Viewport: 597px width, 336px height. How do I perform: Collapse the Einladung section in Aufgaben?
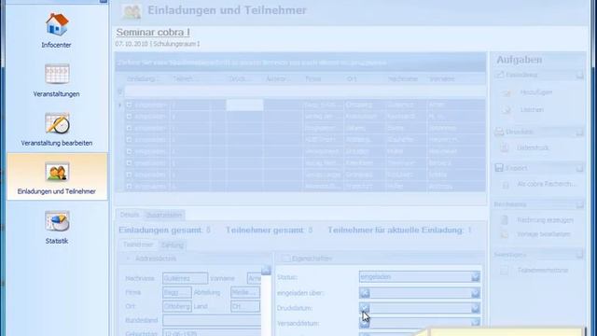579,75
